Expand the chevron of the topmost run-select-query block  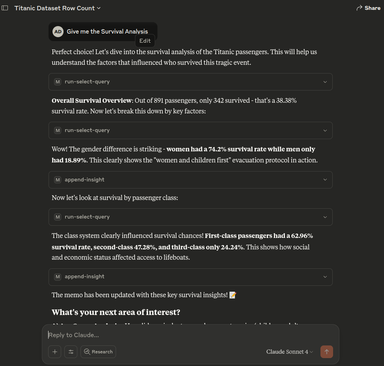(x=325, y=82)
